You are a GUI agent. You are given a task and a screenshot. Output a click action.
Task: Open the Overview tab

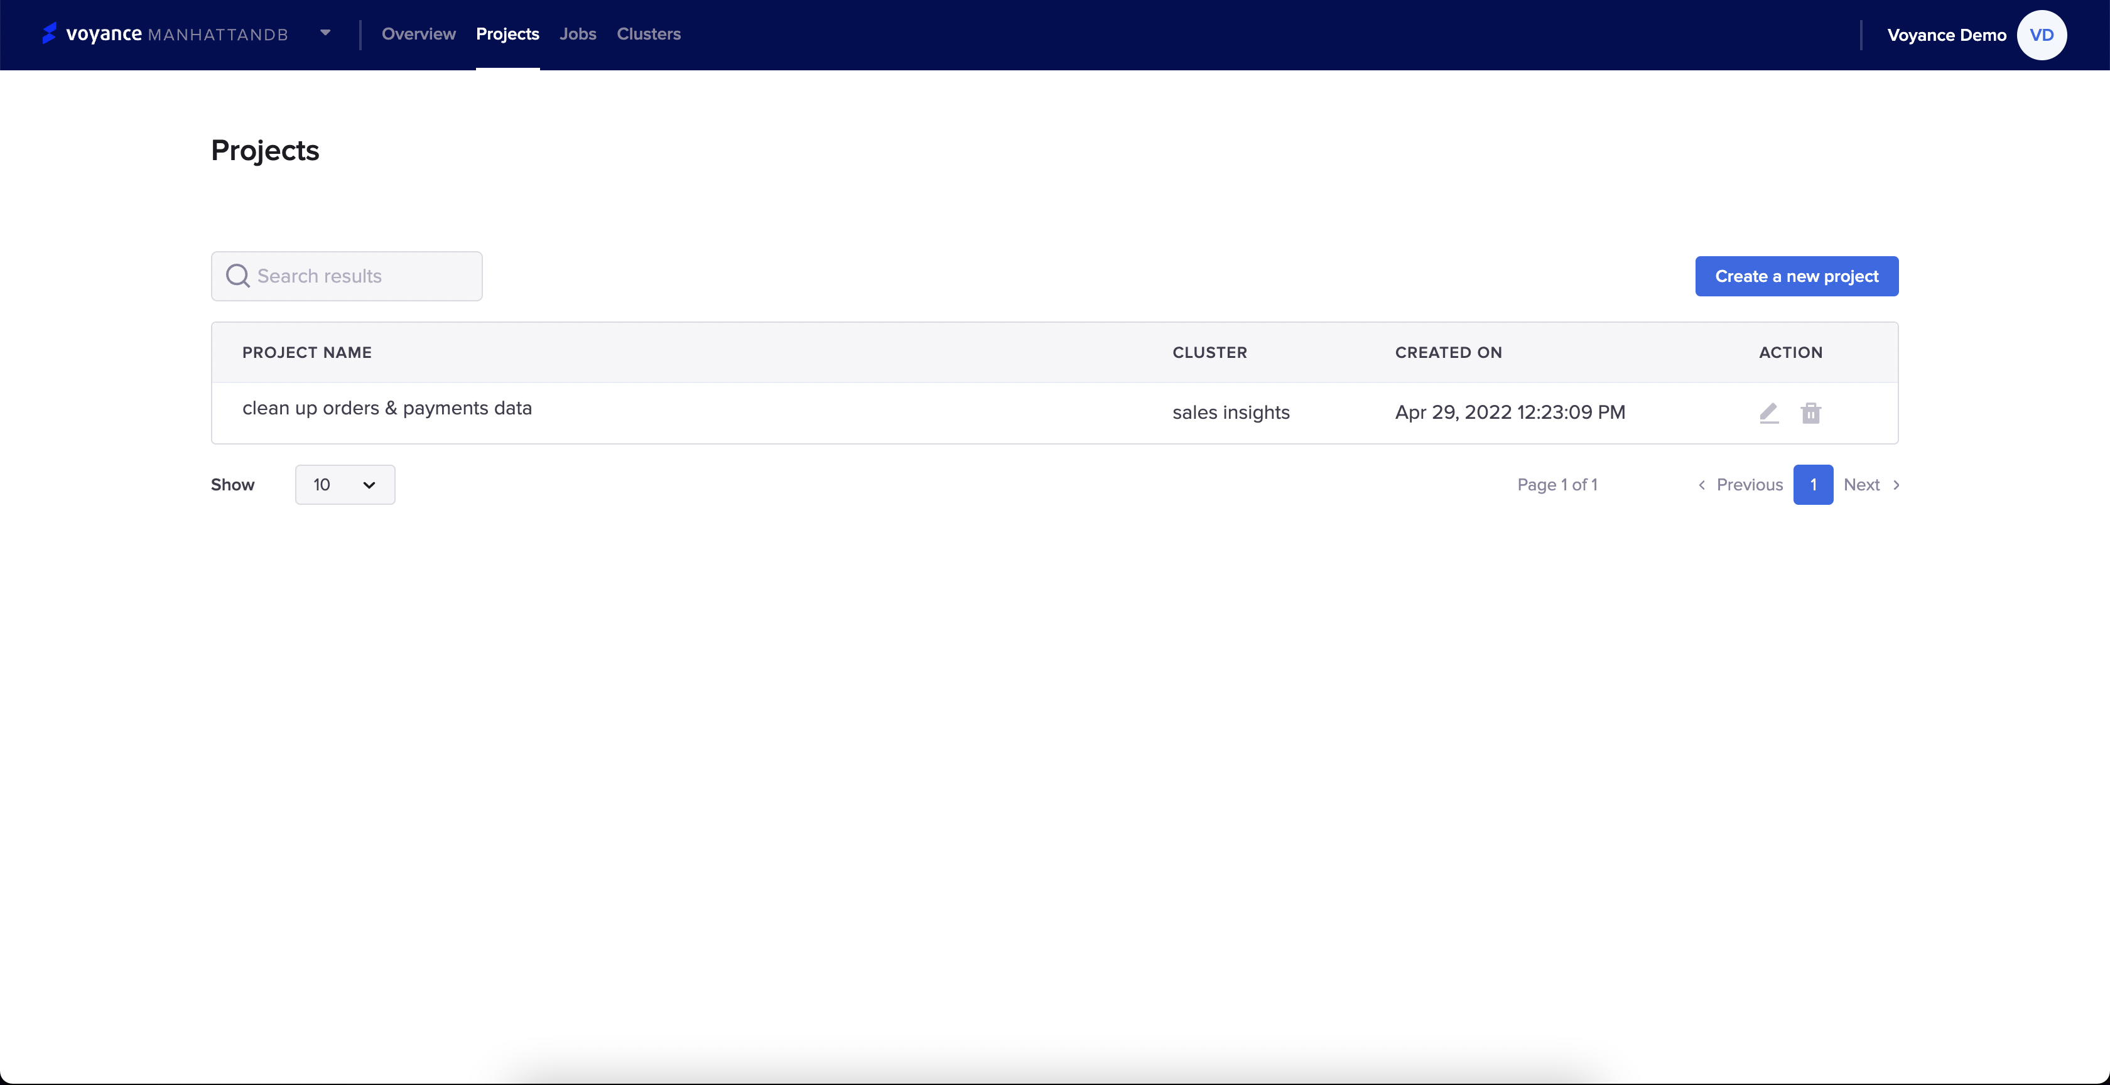coord(418,35)
